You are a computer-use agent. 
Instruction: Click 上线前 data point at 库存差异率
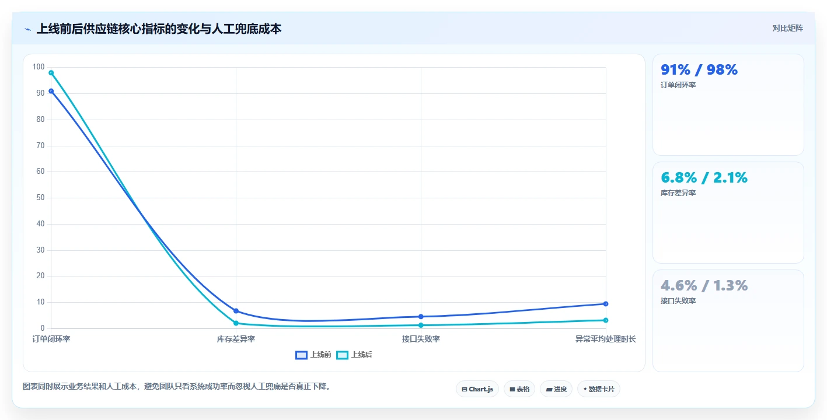tap(236, 311)
